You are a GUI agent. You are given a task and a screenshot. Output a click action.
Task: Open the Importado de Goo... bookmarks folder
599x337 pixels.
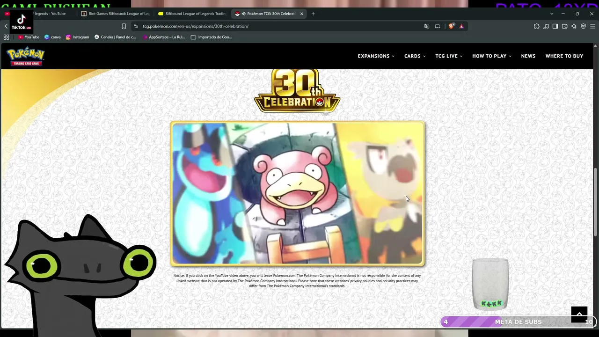pyautogui.click(x=212, y=37)
